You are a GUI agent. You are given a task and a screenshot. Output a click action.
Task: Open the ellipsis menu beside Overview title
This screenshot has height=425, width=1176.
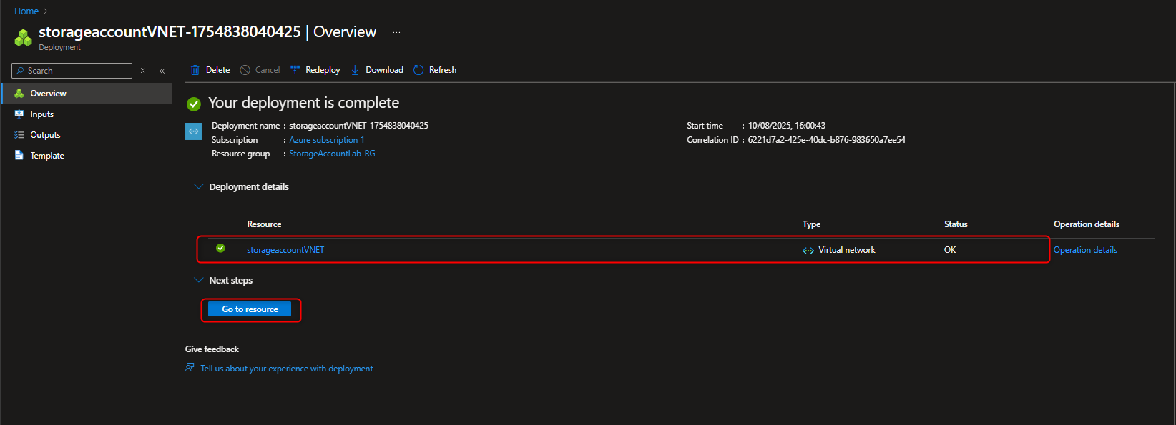[x=397, y=32]
